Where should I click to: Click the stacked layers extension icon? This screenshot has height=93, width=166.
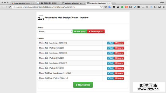[x=114, y=7]
